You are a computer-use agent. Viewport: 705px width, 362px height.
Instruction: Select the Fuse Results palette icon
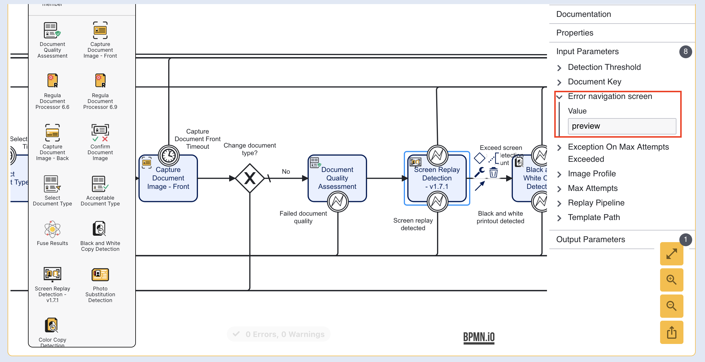click(52, 230)
